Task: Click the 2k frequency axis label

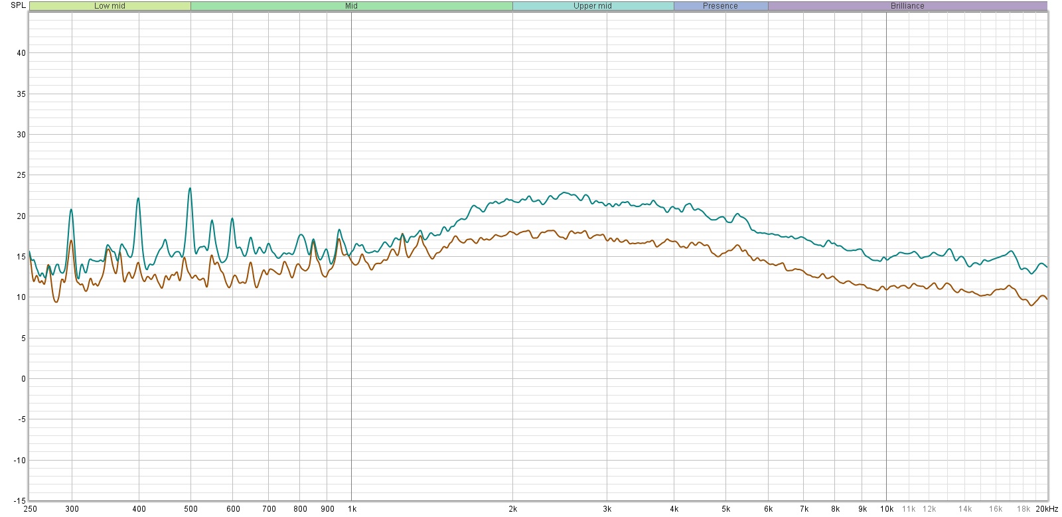Action: pyautogui.click(x=513, y=509)
